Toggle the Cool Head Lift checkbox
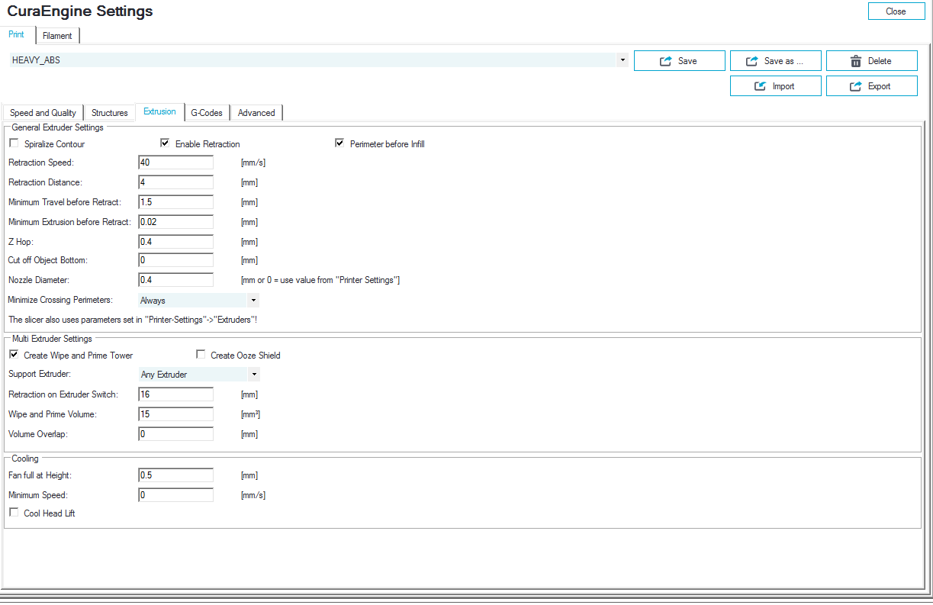Viewport: 933px width, 605px height. click(x=14, y=513)
